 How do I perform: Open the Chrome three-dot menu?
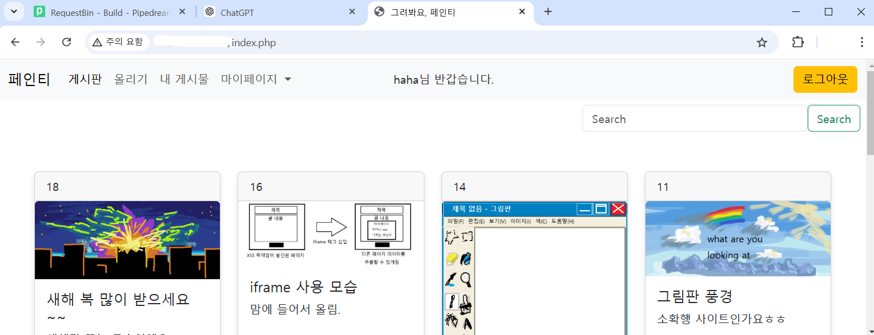(861, 42)
